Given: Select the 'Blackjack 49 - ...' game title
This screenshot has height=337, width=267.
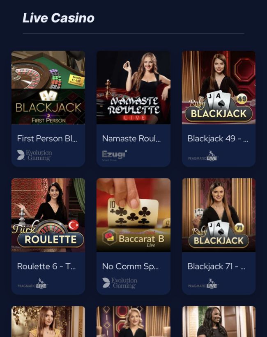Looking at the screenshot, I should click(218, 139).
